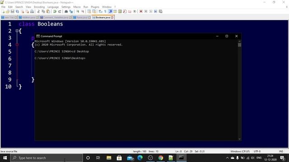Save the current file using Save icon
This screenshot has height=162, width=289.
pos(13,11)
